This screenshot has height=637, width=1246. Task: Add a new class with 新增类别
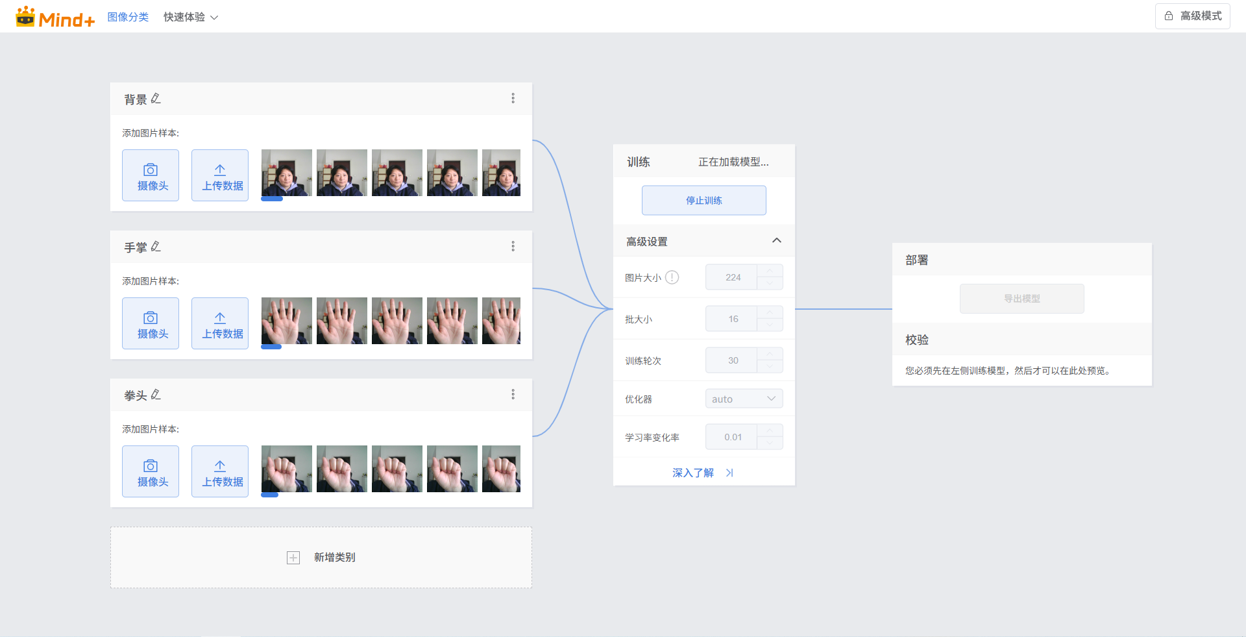pyautogui.click(x=321, y=557)
